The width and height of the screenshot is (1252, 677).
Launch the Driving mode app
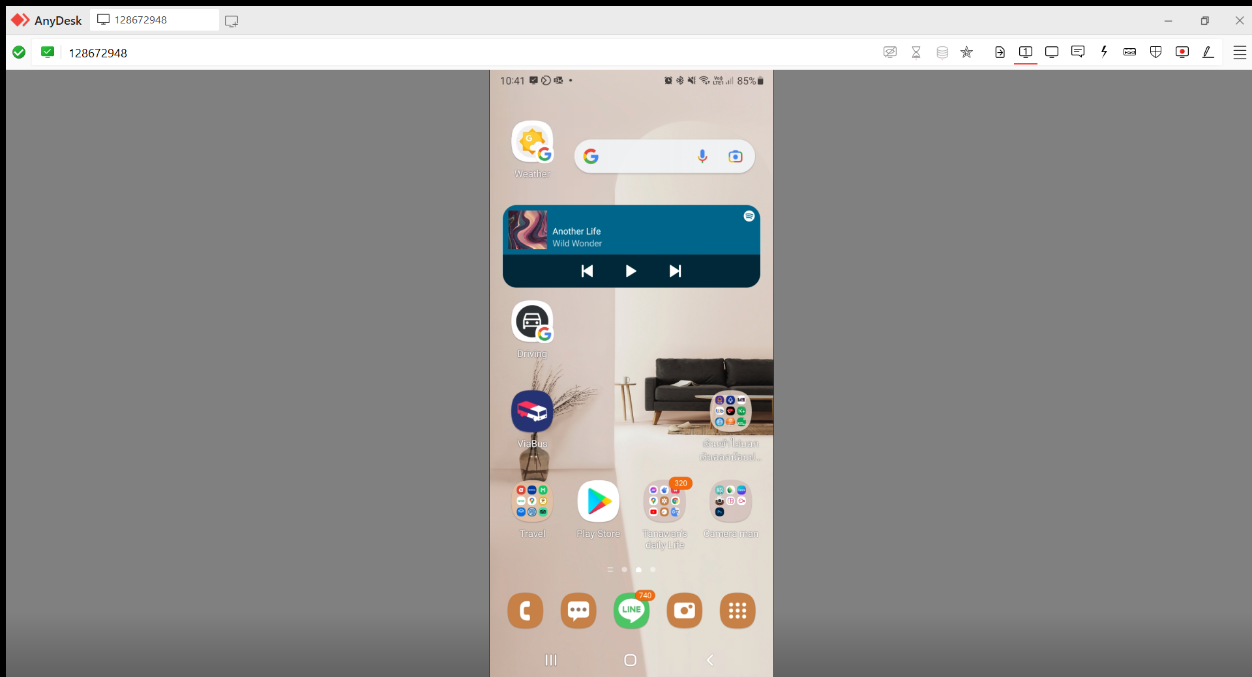coord(532,321)
